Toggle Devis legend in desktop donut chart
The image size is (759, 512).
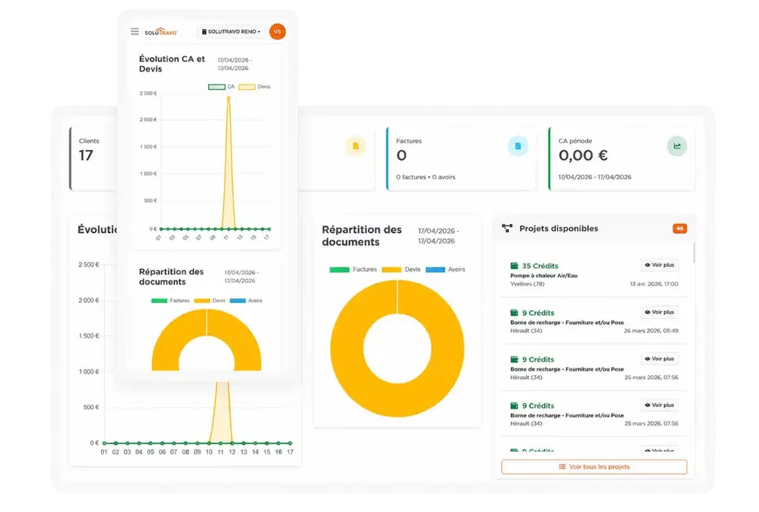(x=402, y=269)
